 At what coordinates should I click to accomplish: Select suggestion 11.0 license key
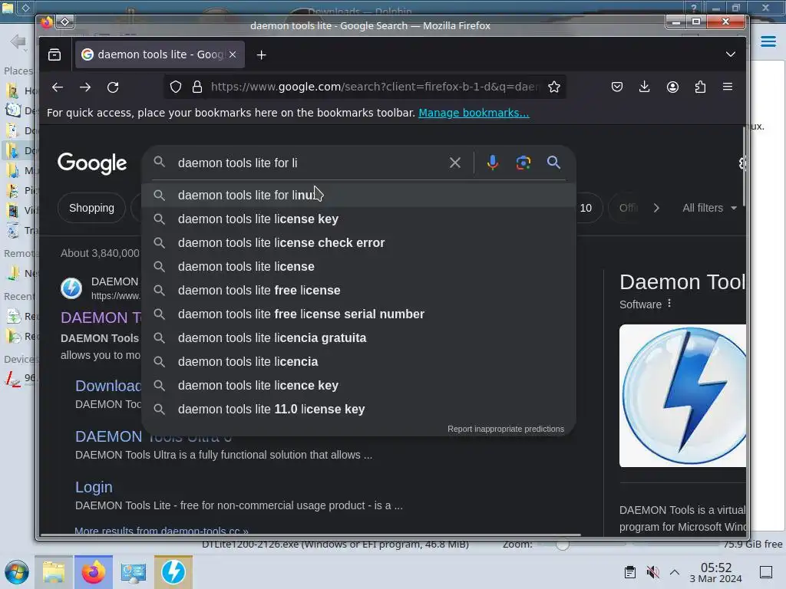(358, 410)
